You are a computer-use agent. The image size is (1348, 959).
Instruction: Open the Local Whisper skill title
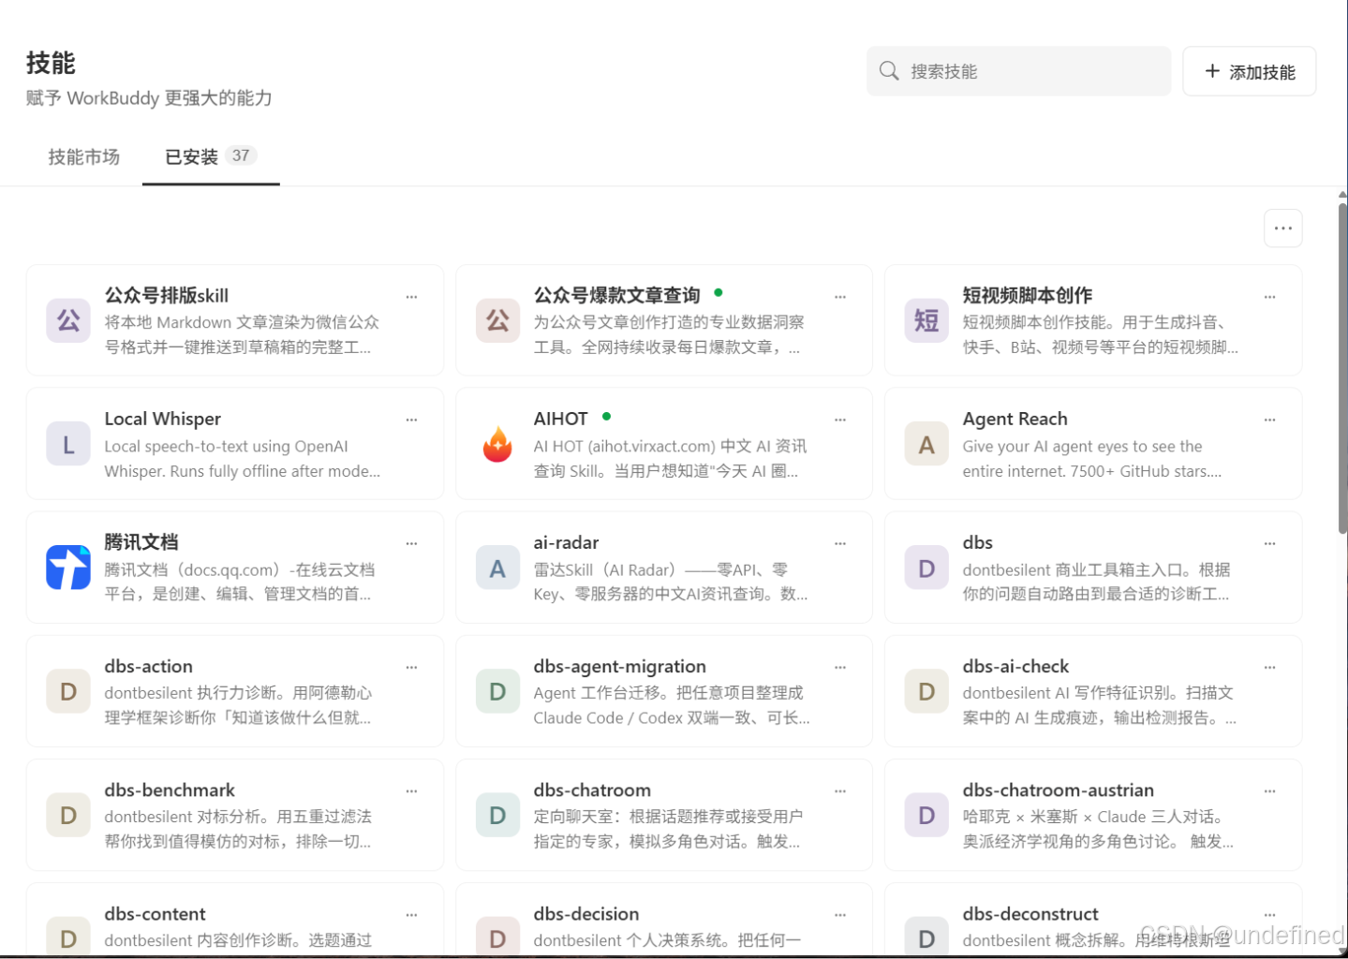tap(163, 419)
